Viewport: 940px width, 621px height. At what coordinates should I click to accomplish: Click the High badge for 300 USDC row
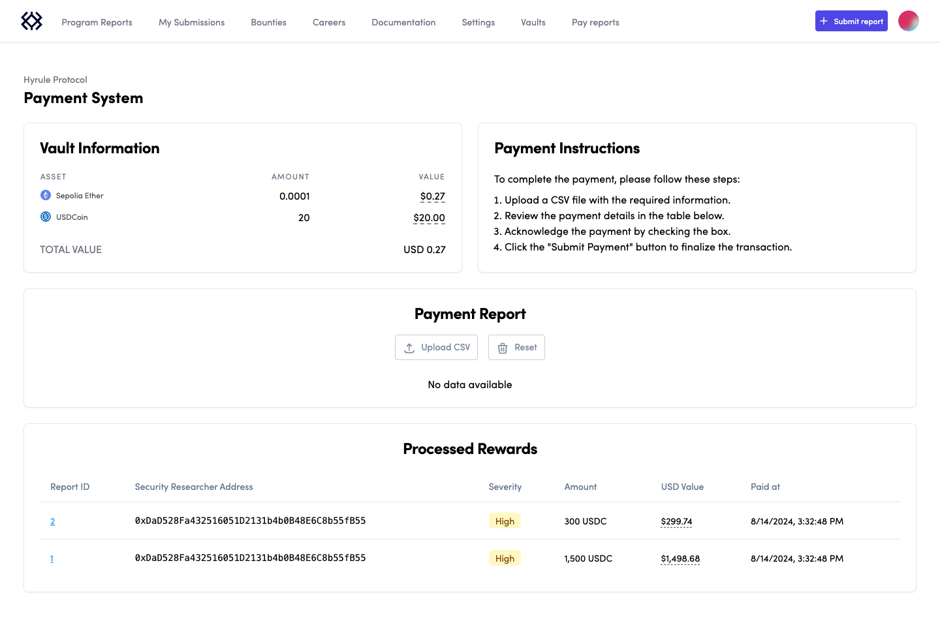pyautogui.click(x=505, y=521)
